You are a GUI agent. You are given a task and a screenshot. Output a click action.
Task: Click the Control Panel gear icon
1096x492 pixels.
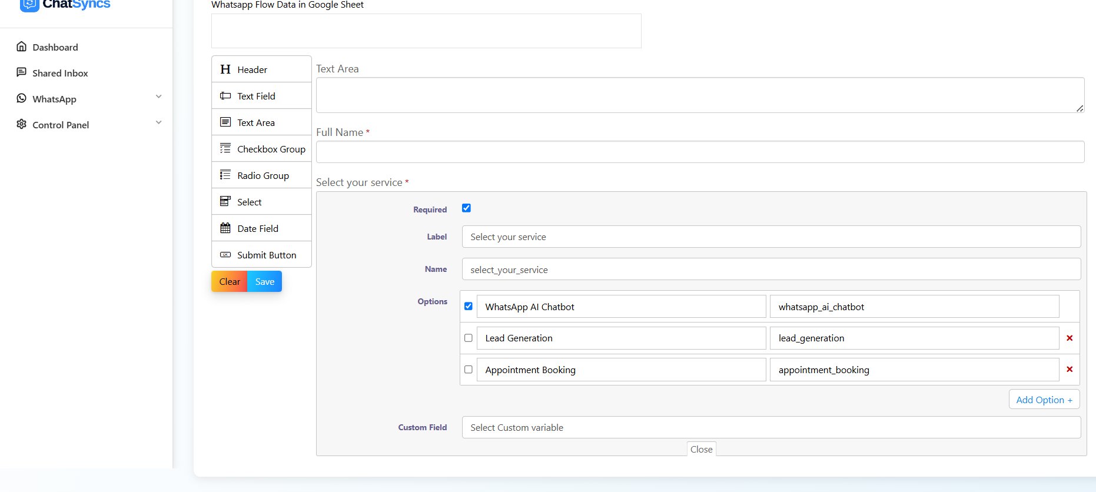click(22, 124)
